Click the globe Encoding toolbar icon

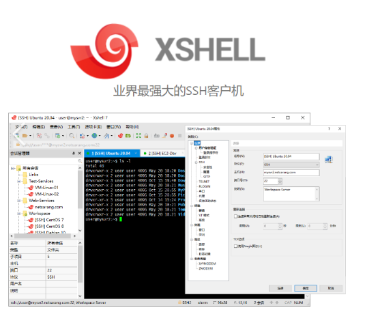coord(94,135)
